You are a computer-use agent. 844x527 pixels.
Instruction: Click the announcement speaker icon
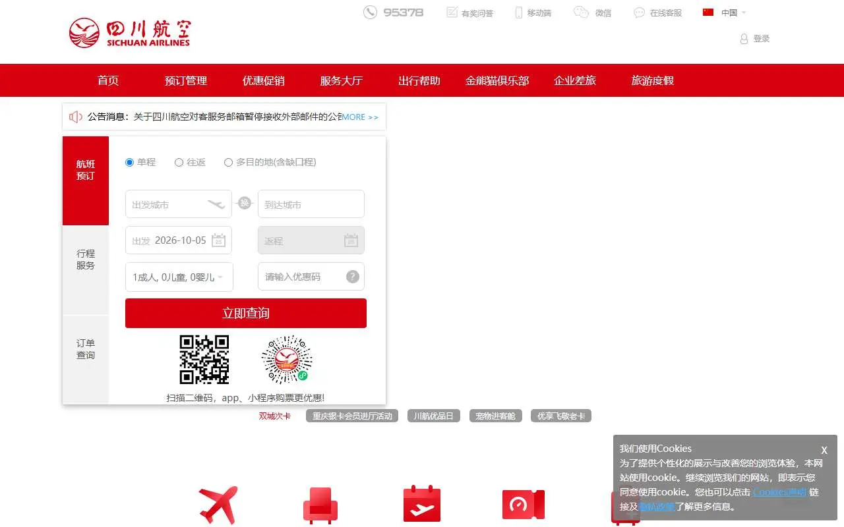coord(76,117)
